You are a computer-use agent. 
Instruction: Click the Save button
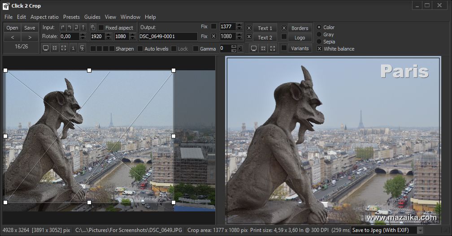[x=30, y=28]
